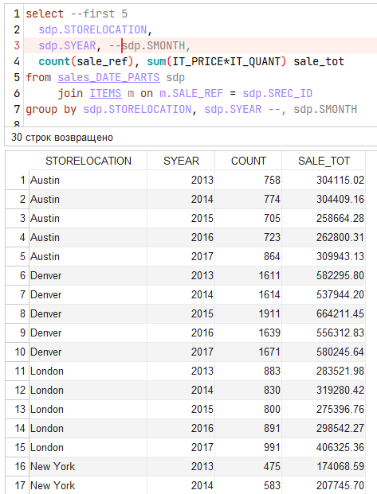The height and width of the screenshot is (494, 377).
Task: Select the 2017 year cell for Denver
Action: click(181, 352)
